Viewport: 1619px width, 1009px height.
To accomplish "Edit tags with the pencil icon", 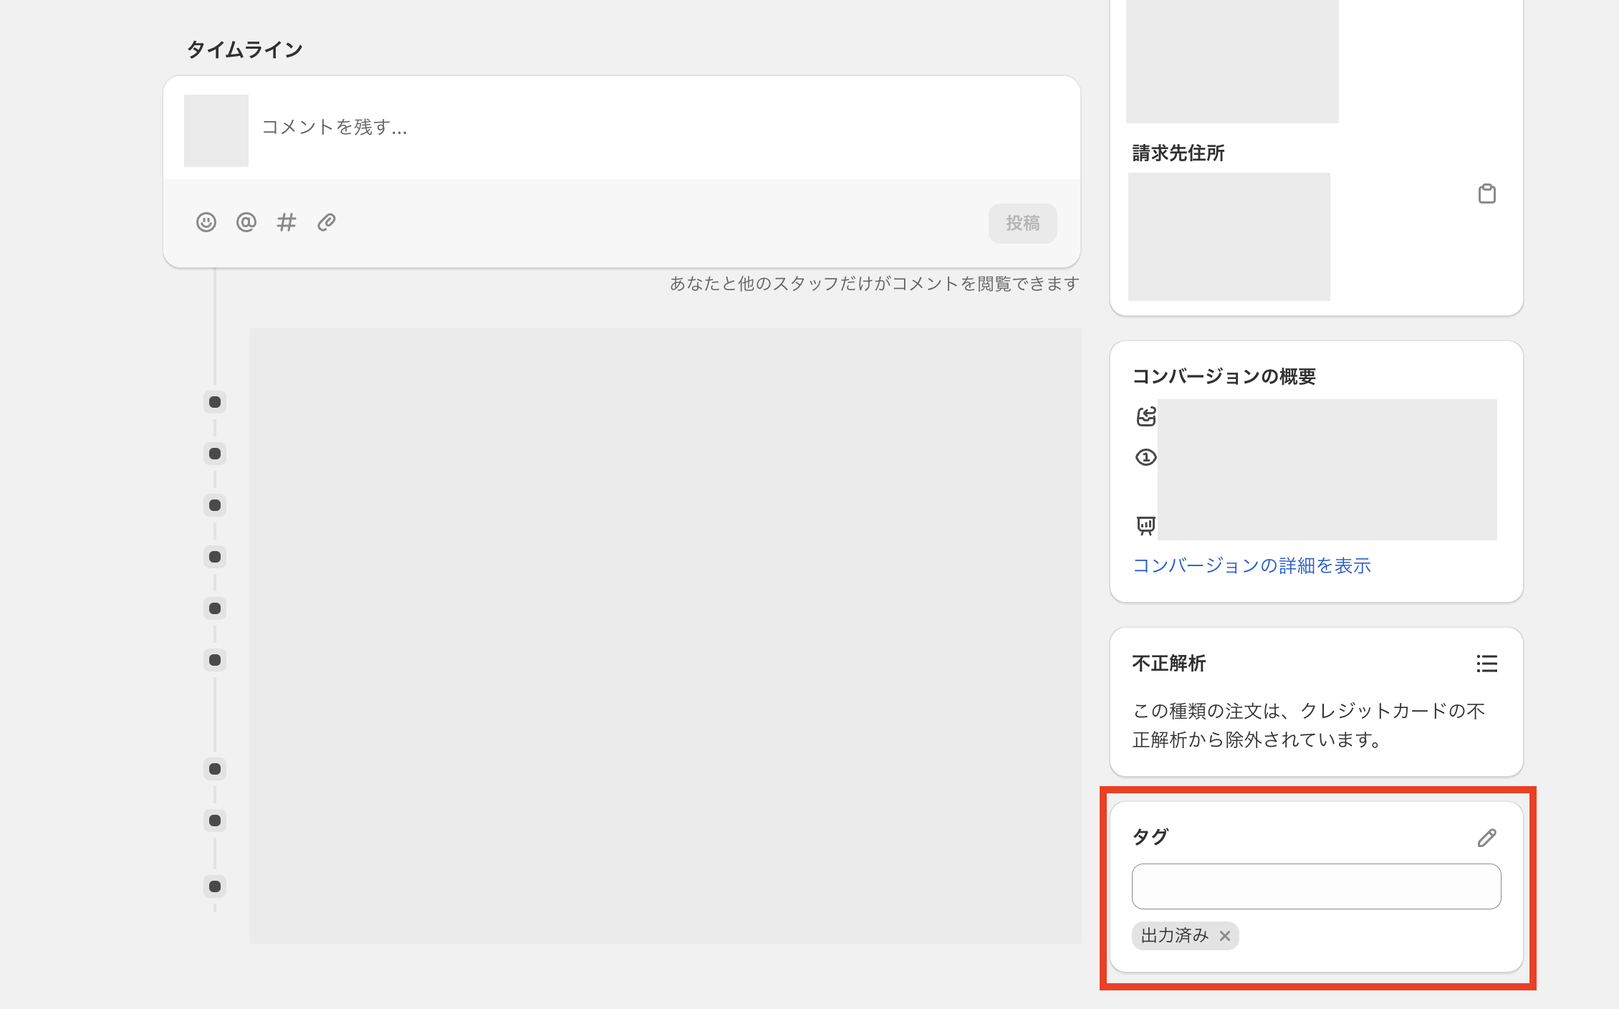I will pos(1487,838).
